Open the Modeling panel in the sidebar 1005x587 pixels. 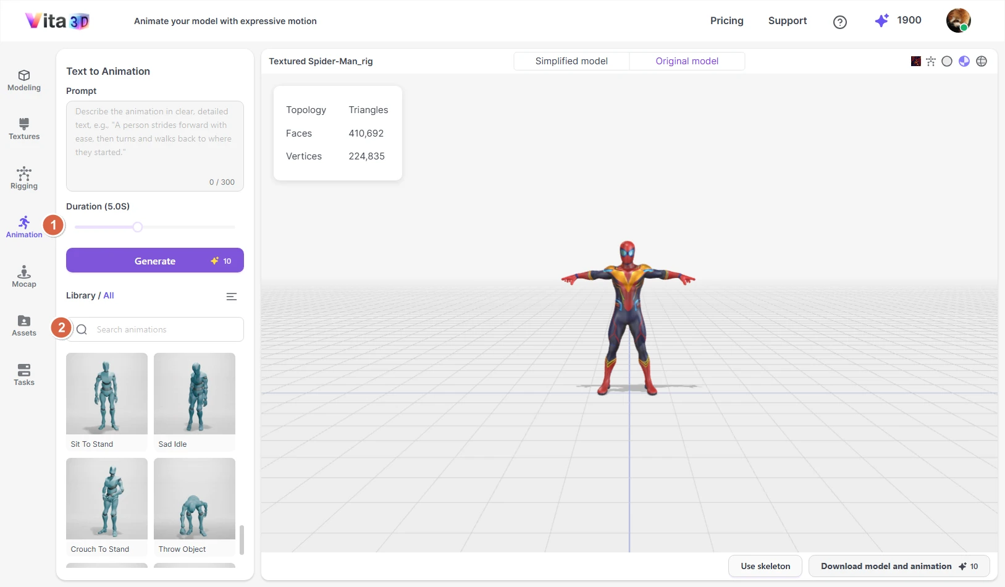[23, 81]
